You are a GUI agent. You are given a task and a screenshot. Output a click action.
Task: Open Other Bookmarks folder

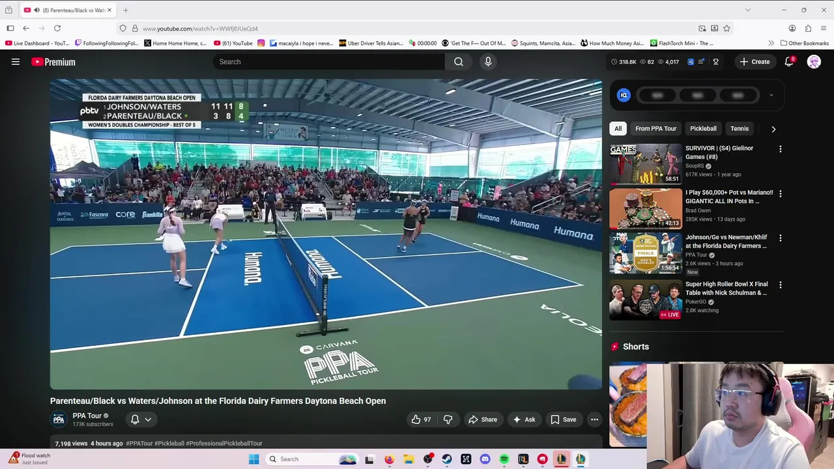(x=804, y=43)
